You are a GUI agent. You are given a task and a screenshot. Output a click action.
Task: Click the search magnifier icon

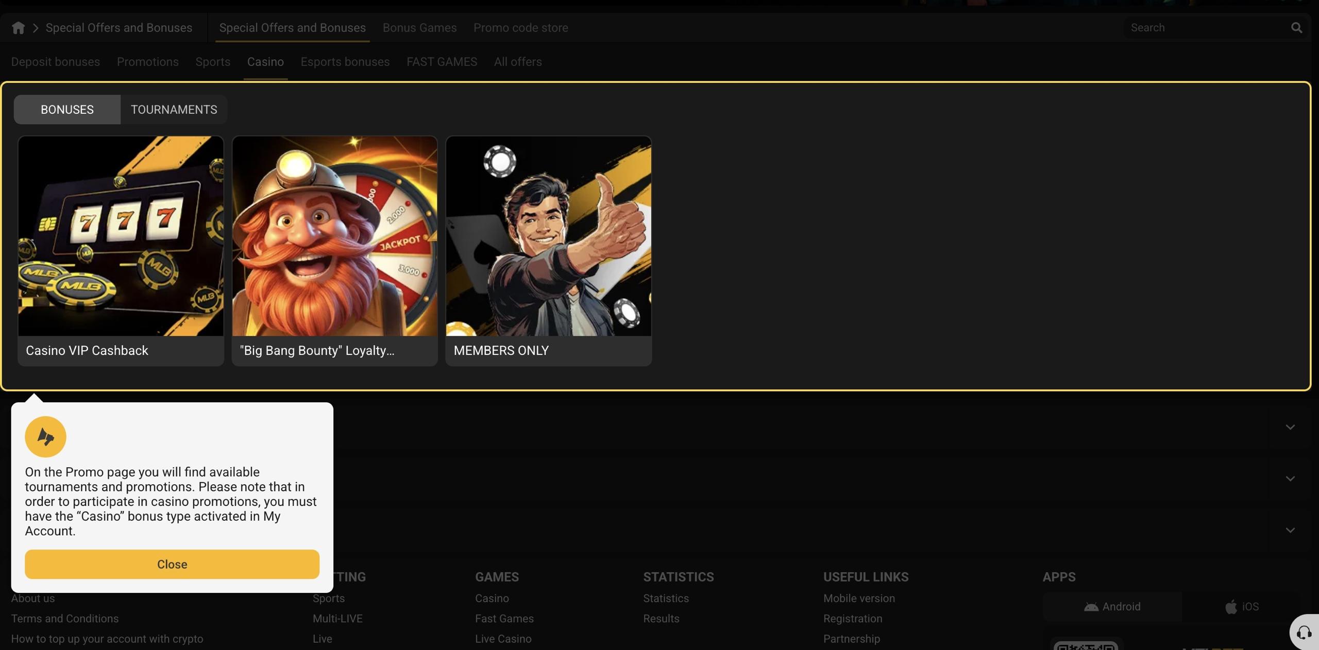[1296, 28]
